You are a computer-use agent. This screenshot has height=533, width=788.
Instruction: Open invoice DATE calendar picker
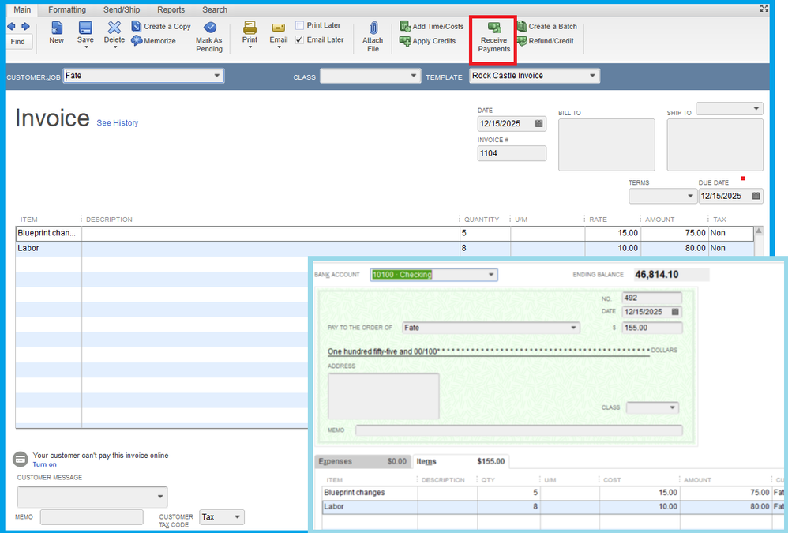(539, 124)
